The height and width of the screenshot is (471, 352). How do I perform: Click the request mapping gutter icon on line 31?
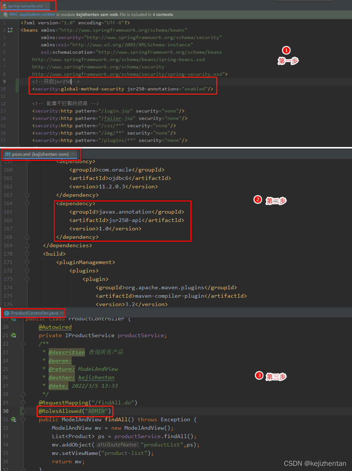point(14,419)
